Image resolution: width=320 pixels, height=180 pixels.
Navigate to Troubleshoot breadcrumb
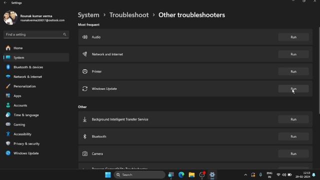tap(129, 15)
